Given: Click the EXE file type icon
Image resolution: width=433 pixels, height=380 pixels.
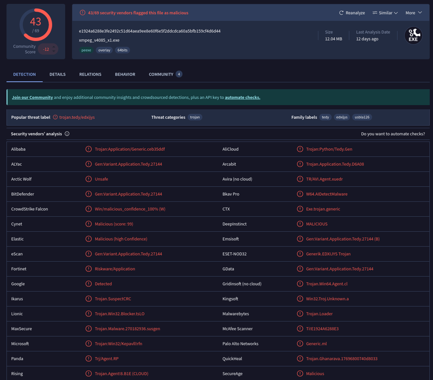Looking at the screenshot, I should pyautogui.click(x=413, y=36).
